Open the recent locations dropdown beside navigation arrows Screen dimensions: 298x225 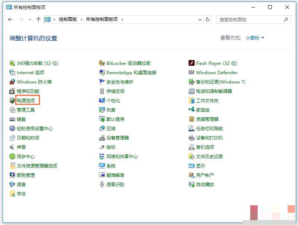click(30, 20)
